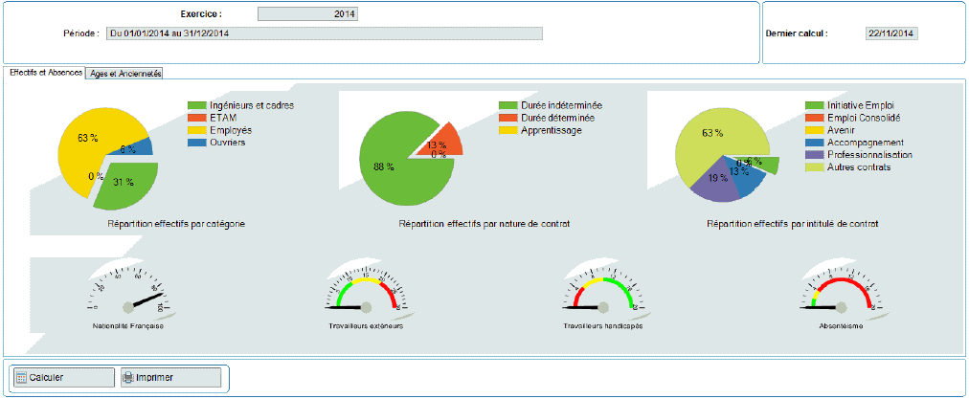Image resolution: width=969 pixels, height=399 pixels.
Task: Click the Nationalité Française gauge
Action: click(x=128, y=296)
